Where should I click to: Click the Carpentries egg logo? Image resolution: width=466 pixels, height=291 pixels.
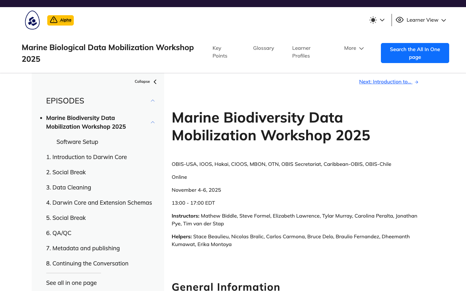[32, 20]
